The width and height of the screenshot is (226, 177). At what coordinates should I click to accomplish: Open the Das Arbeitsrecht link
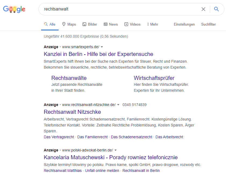pyautogui.click(x=169, y=137)
